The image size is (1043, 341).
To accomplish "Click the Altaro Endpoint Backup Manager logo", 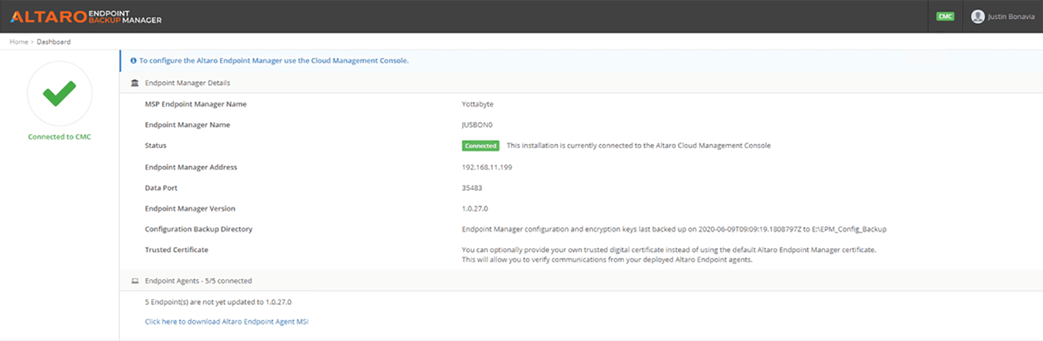I will [86, 17].
